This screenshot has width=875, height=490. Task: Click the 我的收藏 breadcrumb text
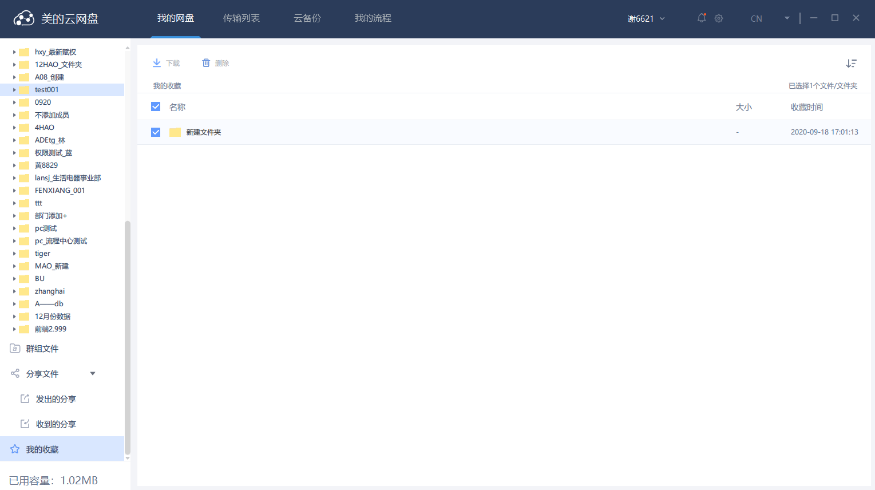click(167, 86)
